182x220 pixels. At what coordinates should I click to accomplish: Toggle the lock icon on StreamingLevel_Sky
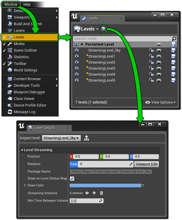click(151, 50)
